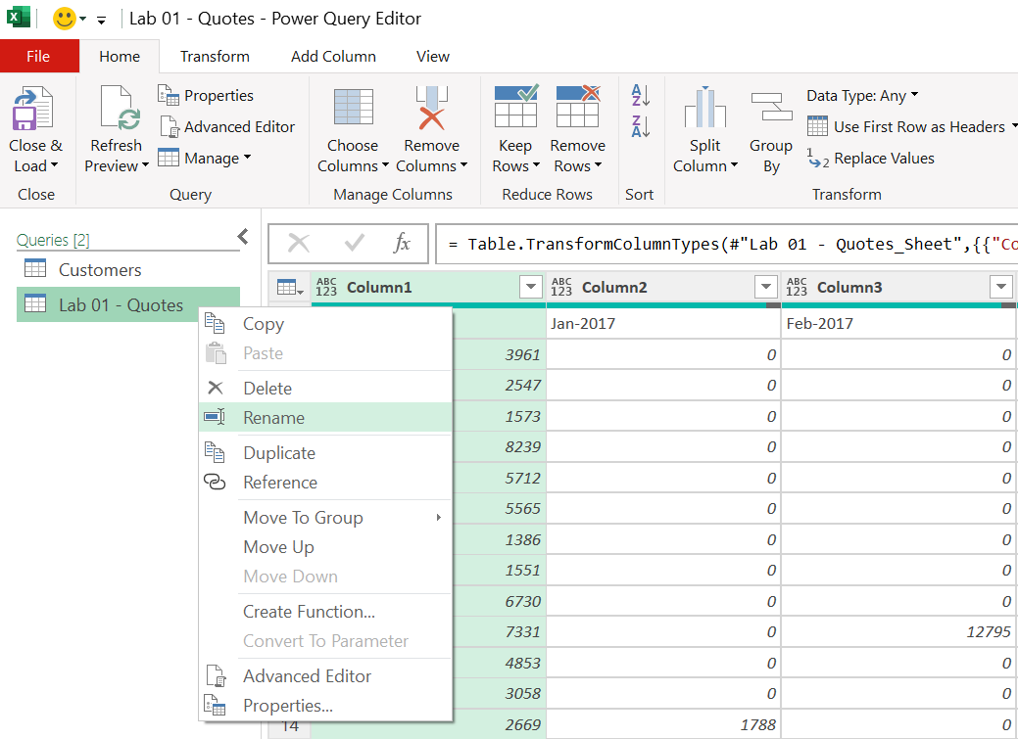Image resolution: width=1018 pixels, height=739 pixels.
Task: Choose Delete in the context menu
Action: pyautogui.click(x=325, y=388)
